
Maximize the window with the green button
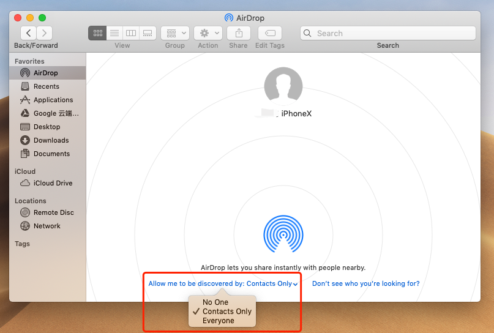[42, 18]
